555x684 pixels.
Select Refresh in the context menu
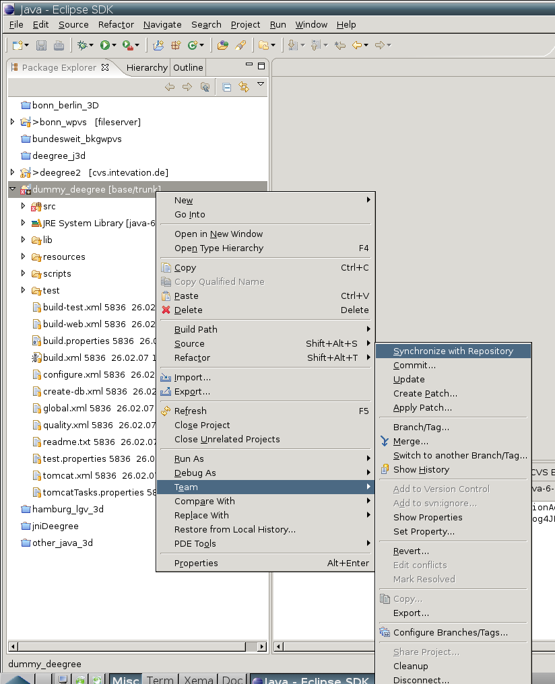[x=265, y=411]
